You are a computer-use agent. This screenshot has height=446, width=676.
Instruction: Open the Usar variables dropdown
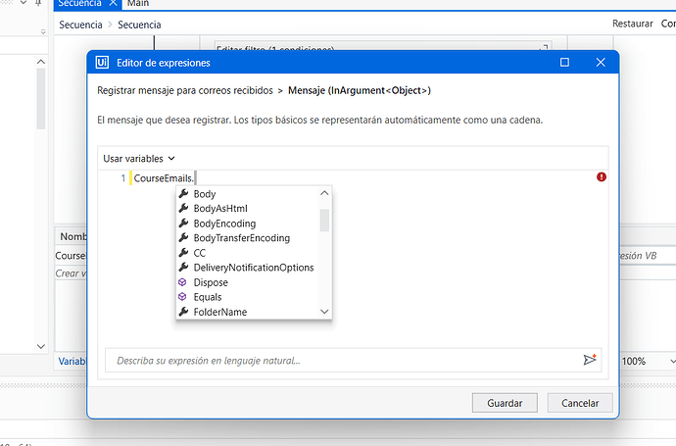pos(139,159)
